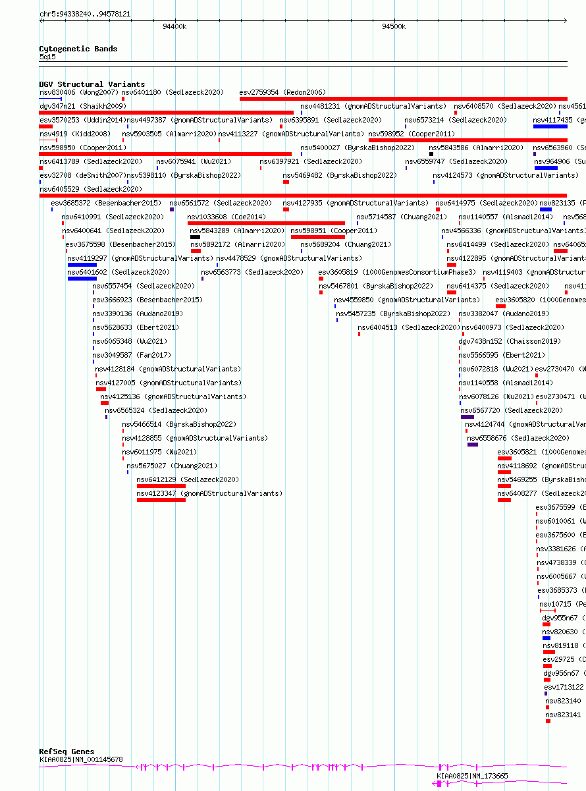Click the blue bar under nsv4117435

click(550, 126)
